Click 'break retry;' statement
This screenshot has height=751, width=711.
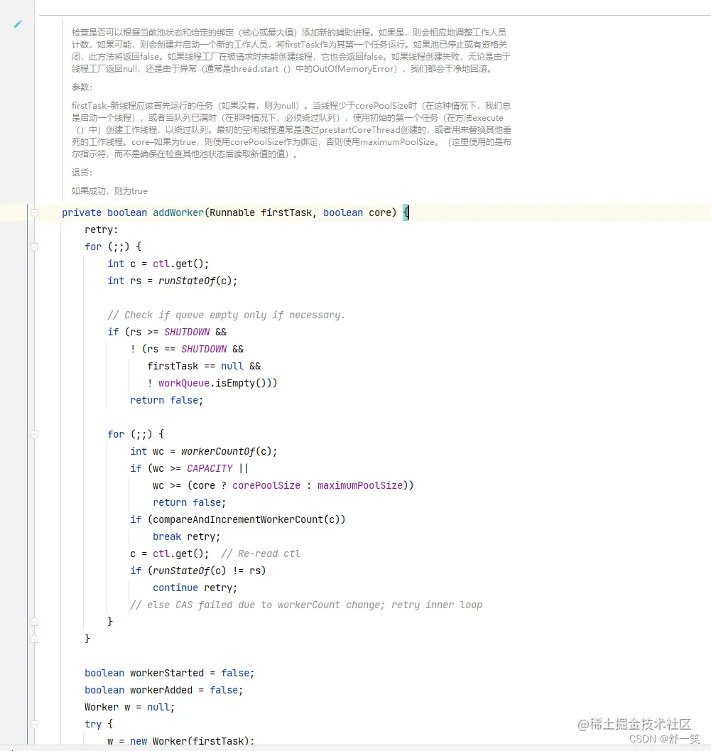(186, 537)
